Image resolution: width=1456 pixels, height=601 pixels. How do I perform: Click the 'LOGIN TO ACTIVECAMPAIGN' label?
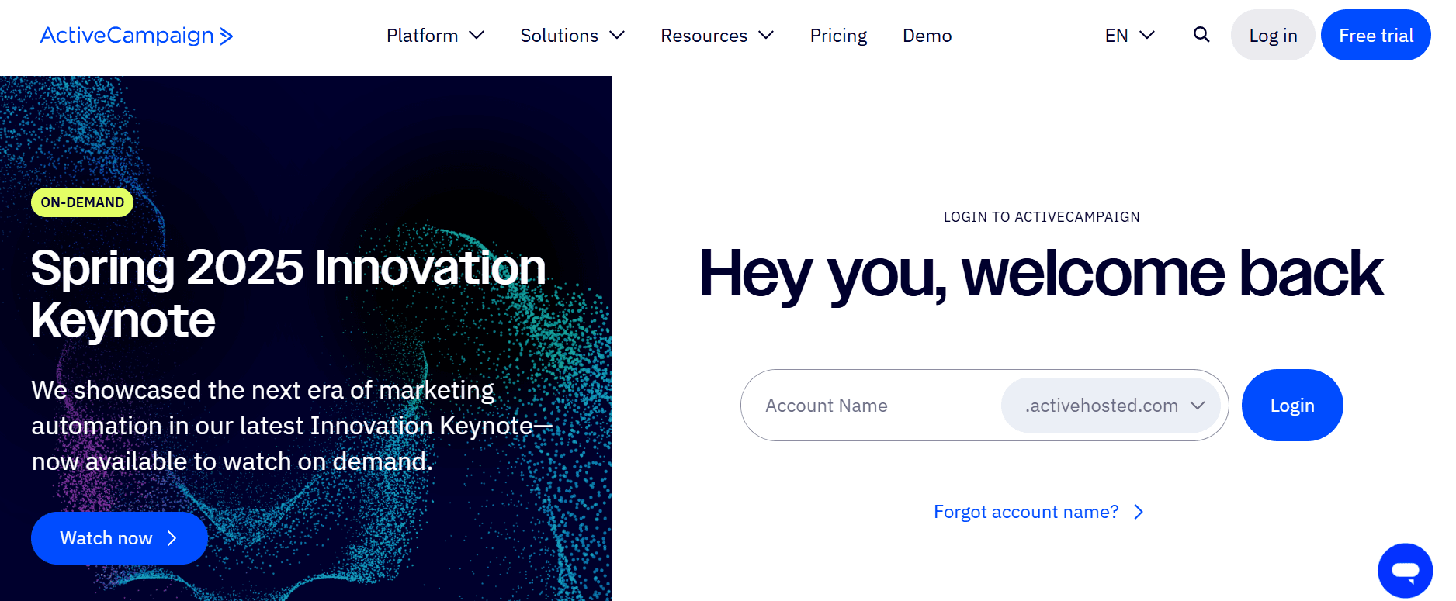[x=1042, y=217]
